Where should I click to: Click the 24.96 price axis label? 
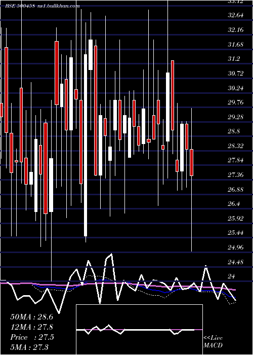(x=236, y=247)
